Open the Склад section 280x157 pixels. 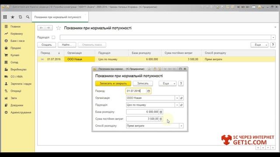pos(14,62)
